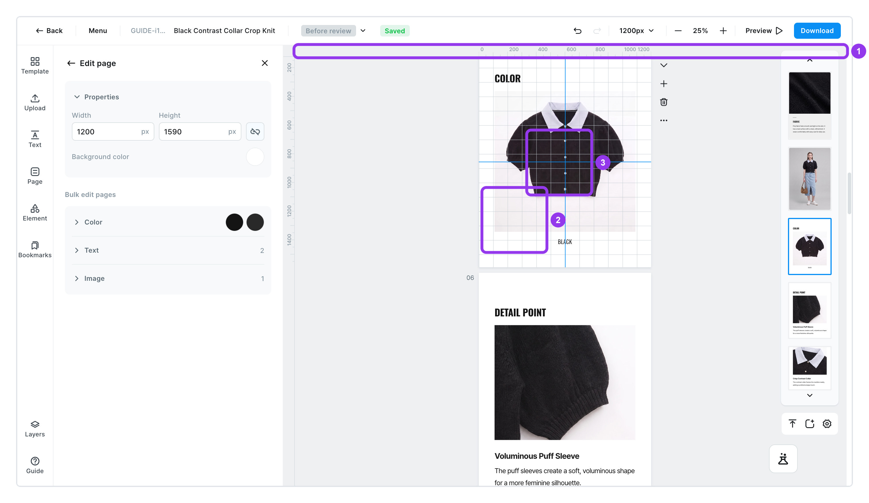Image resolution: width=869 pixels, height=503 pixels.
Task: Open the Guide help section
Action: pyautogui.click(x=35, y=465)
